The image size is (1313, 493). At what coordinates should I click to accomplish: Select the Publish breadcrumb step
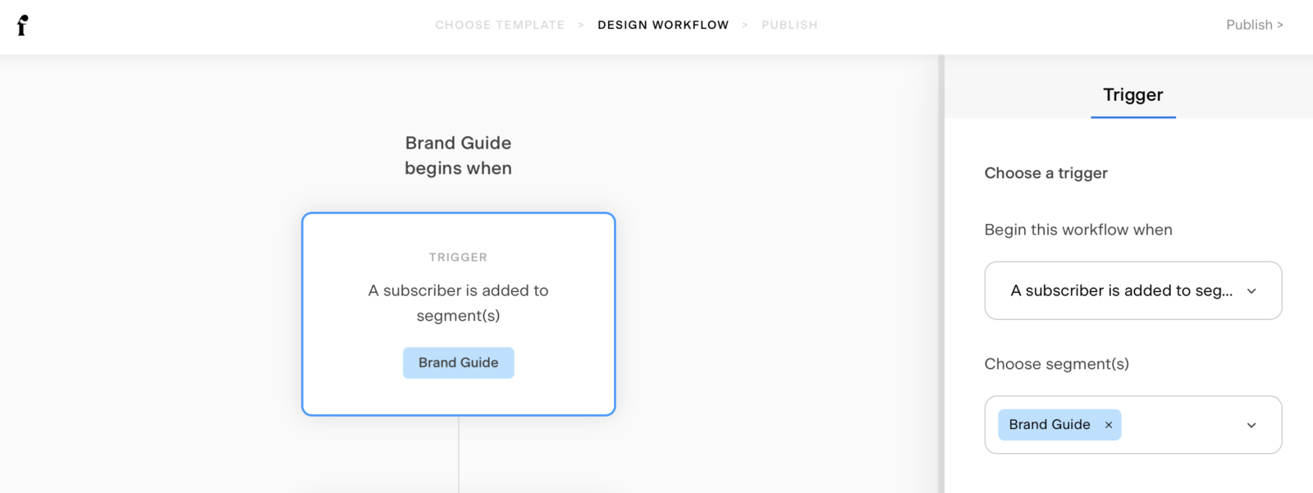click(789, 25)
